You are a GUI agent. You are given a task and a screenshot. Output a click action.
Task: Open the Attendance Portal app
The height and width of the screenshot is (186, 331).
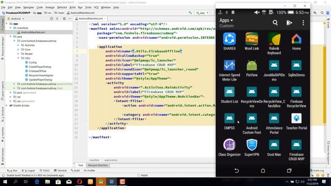pyautogui.click(x=274, y=118)
